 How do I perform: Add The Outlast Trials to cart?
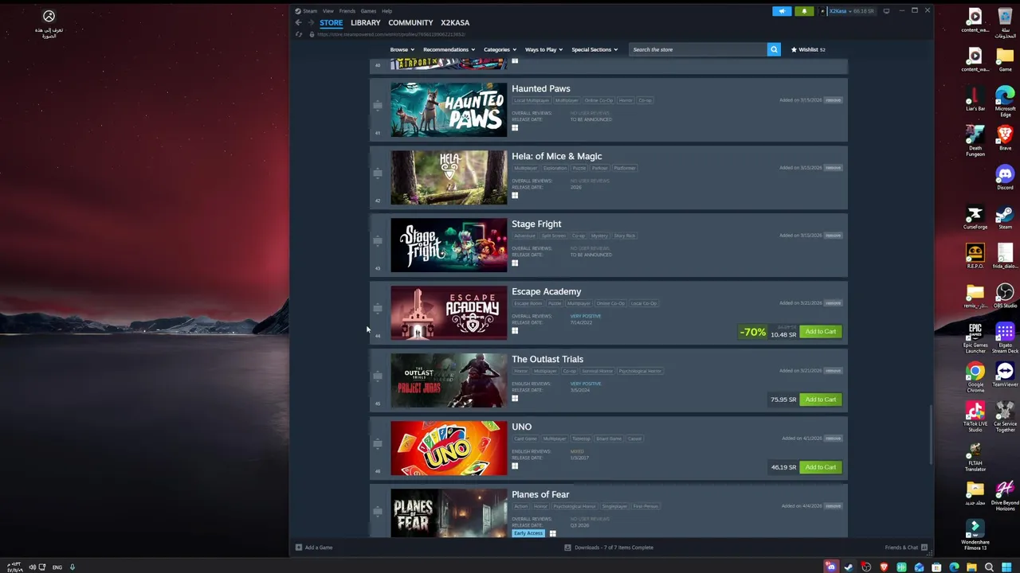(820, 400)
